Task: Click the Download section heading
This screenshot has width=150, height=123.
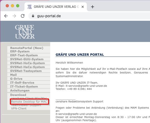Action: 18,95
